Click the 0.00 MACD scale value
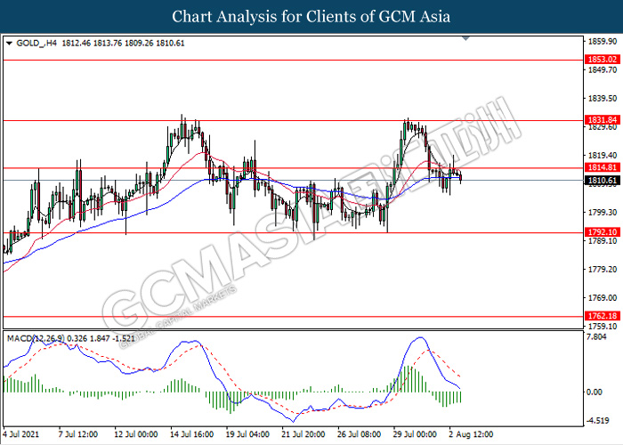Screen dimensions: 623x445 tap(595, 392)
